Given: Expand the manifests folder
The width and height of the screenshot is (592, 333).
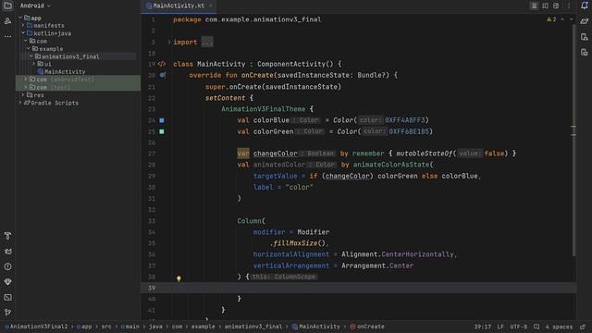Looking at the screenshot, I should (23, 25).
